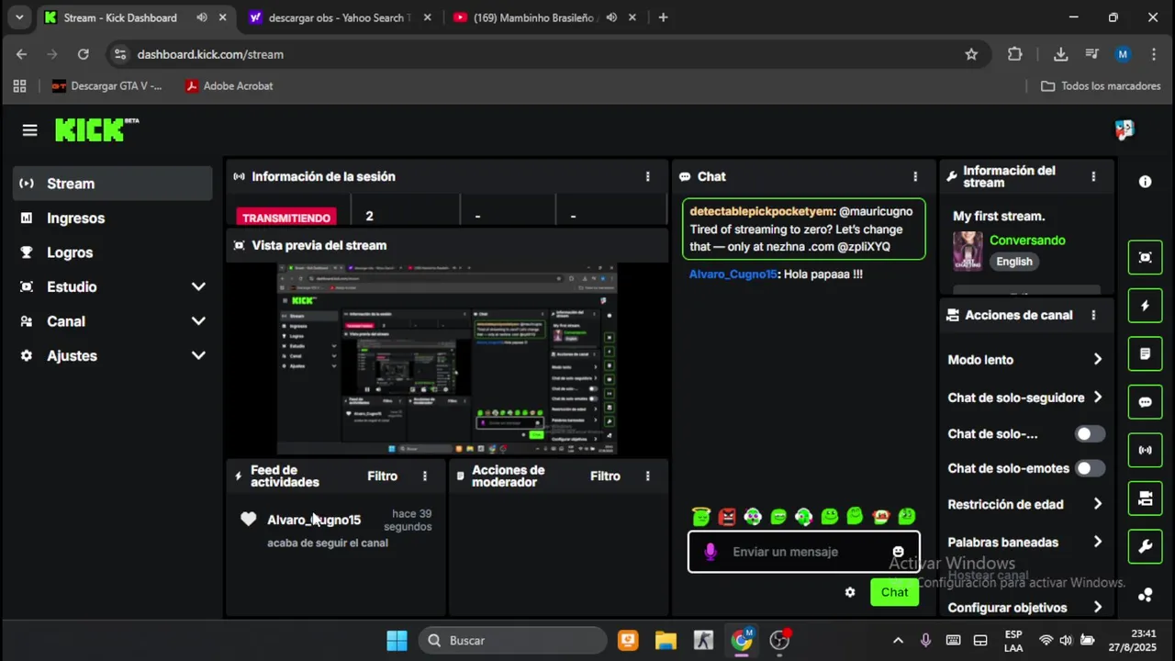The image size is (1175, 661).
Task: Toggle the wrench stream info icon on right rail
Action: click(1145, 547)
